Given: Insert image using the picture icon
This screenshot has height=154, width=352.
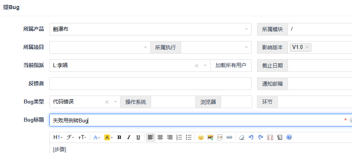Looking at the screenshot, I should 210,137.
